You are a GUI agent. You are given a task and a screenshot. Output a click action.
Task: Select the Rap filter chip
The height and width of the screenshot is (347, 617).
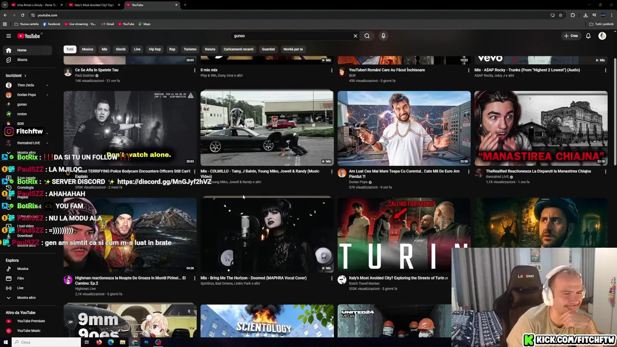[x=172, y=49]
